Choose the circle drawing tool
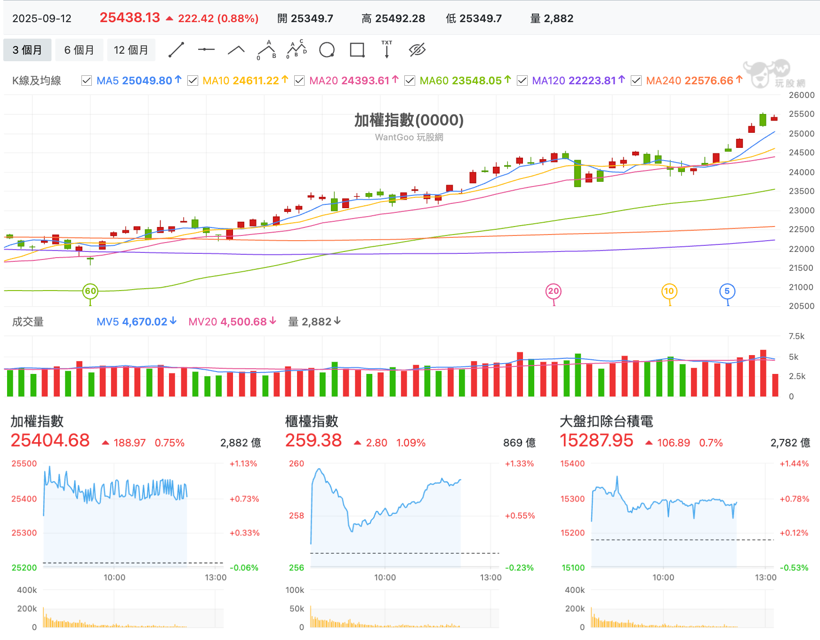 click(327, 49)
